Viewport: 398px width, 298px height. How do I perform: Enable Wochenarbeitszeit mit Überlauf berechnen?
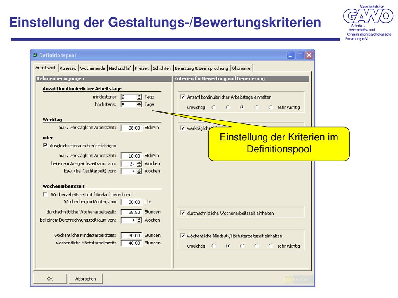pos(45,194)
